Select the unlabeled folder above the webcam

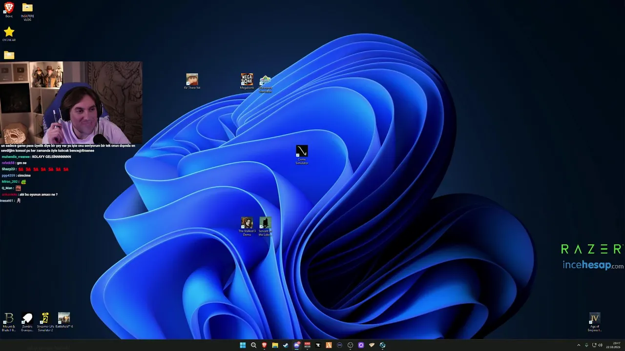9,55
